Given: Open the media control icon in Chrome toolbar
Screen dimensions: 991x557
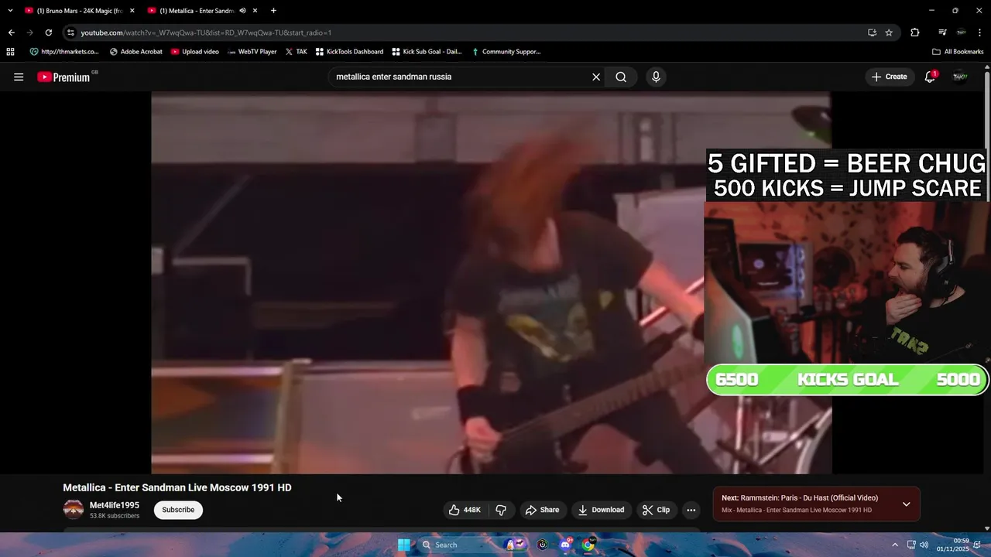Looking at the screenshot, I should (x=942, y=32).
